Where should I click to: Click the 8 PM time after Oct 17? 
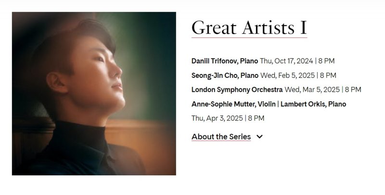click(x=326, y=61)
